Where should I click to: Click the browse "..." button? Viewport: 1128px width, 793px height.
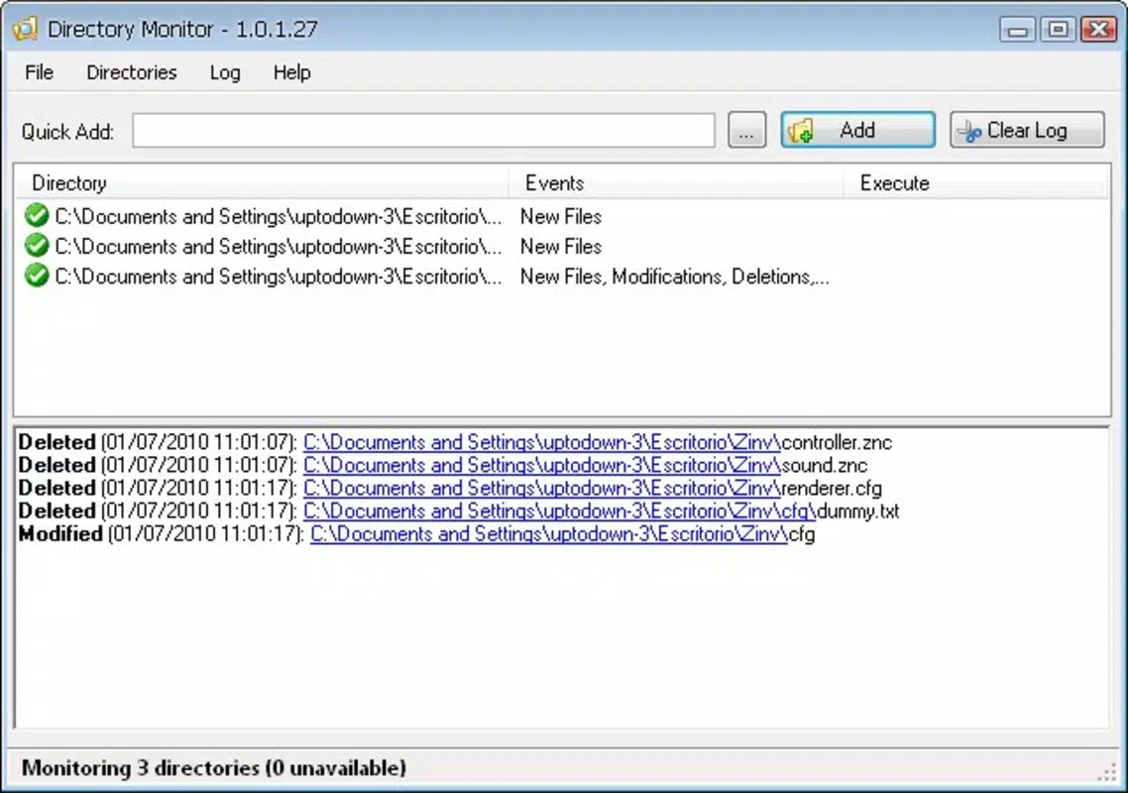click(746, 130)
